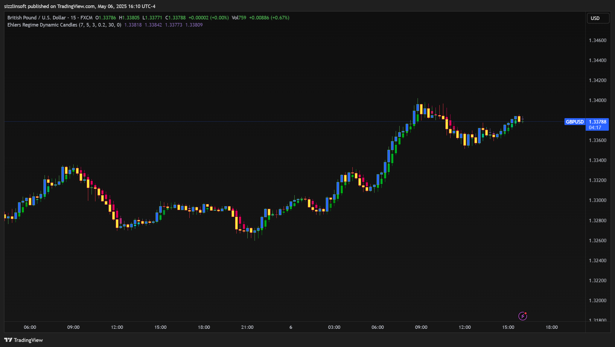Click the 1.34600 price axis label
Screen dimensions: 615x347
(598, 40)
